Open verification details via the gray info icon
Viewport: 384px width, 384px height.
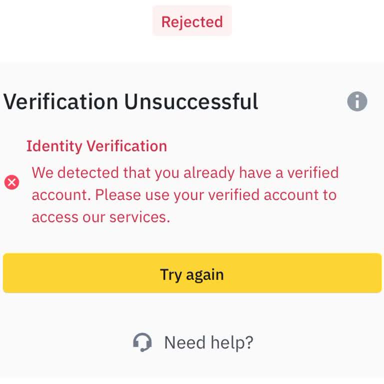point(357,101)
